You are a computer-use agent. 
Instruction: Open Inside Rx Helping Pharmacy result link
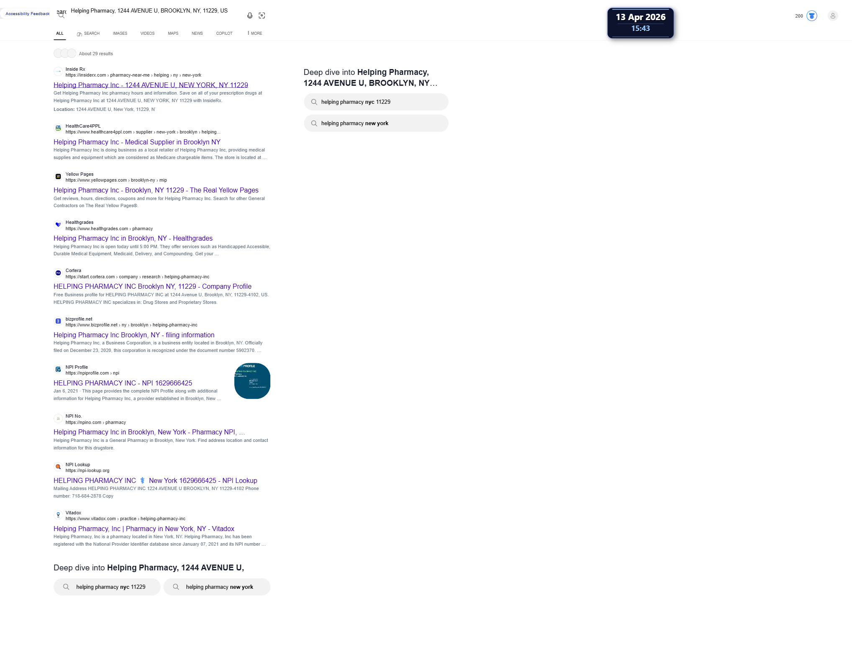tap(151, 85)
